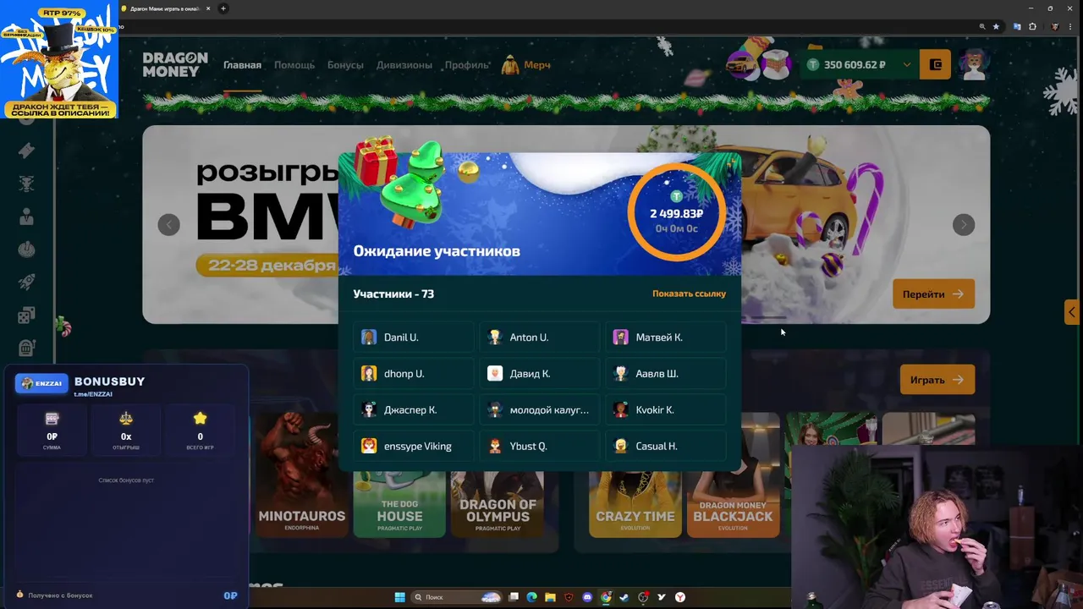Show previous banner slide
Image resolution: width=1083 pixels, height=609 pixels.
coord(168,224)
